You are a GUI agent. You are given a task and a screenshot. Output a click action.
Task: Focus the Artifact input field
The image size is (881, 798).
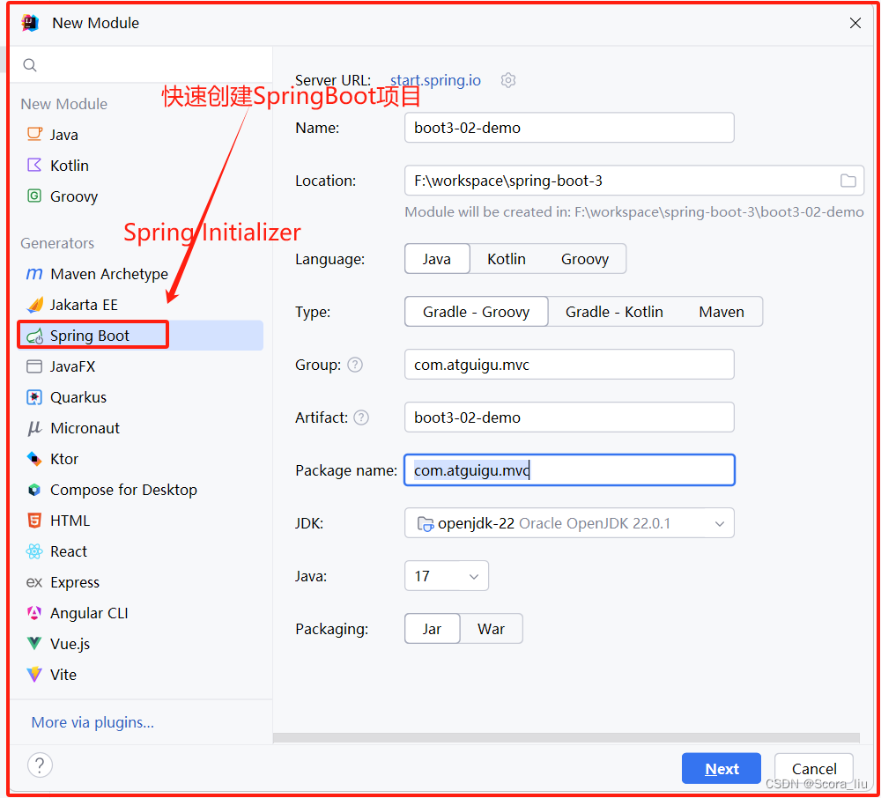(x=569, y=417)
